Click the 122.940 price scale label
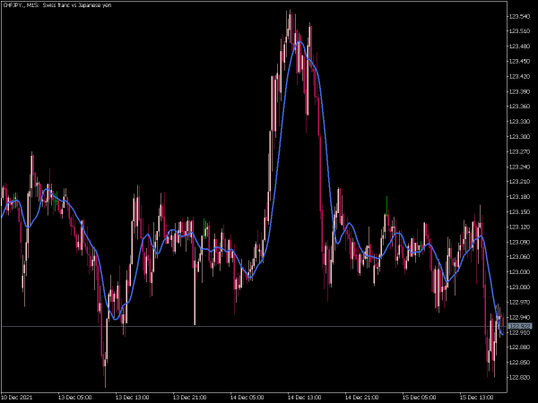This screenshot has height=403, width=538. tap(519, 317)
